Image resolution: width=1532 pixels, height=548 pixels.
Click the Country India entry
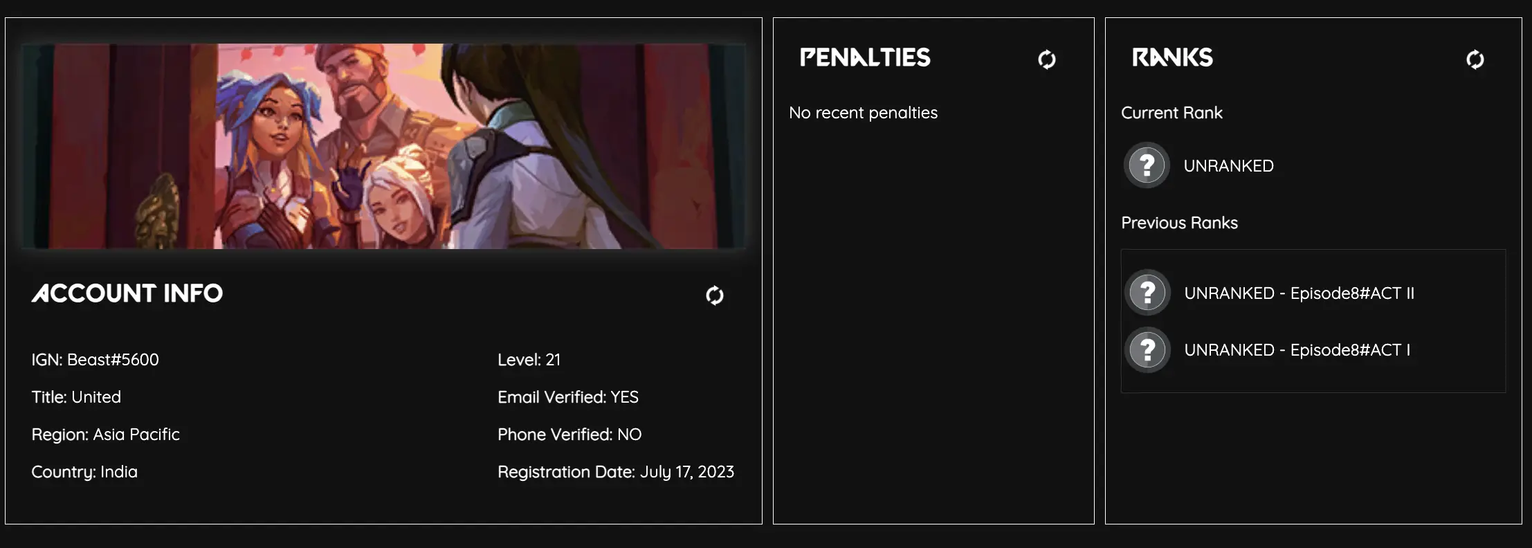click(84, 472)
